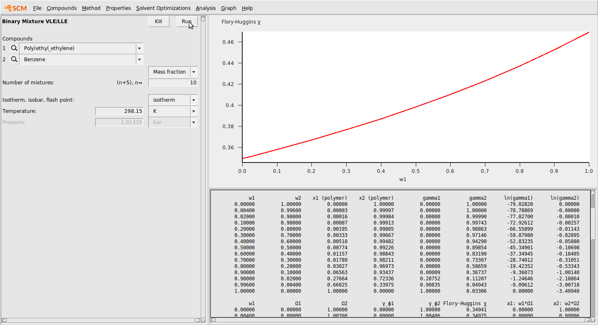Search compounds for slot 2 magnifier
Image resolution: width=598 pixels, height=325 pixels.
coord(14,60)
